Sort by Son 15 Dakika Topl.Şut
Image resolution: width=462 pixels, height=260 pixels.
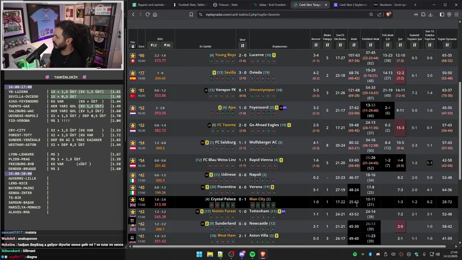[430, 45]
